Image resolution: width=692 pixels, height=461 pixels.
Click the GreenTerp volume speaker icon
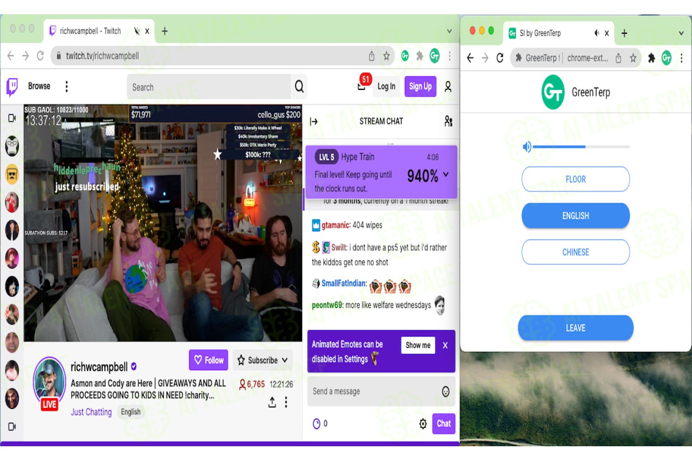click(x=527, y=147)
